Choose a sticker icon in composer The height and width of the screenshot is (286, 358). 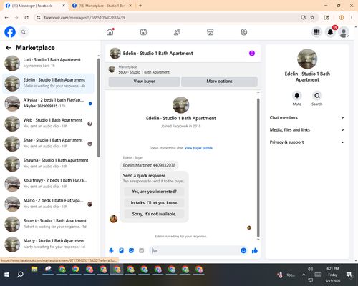click(132, 250)
